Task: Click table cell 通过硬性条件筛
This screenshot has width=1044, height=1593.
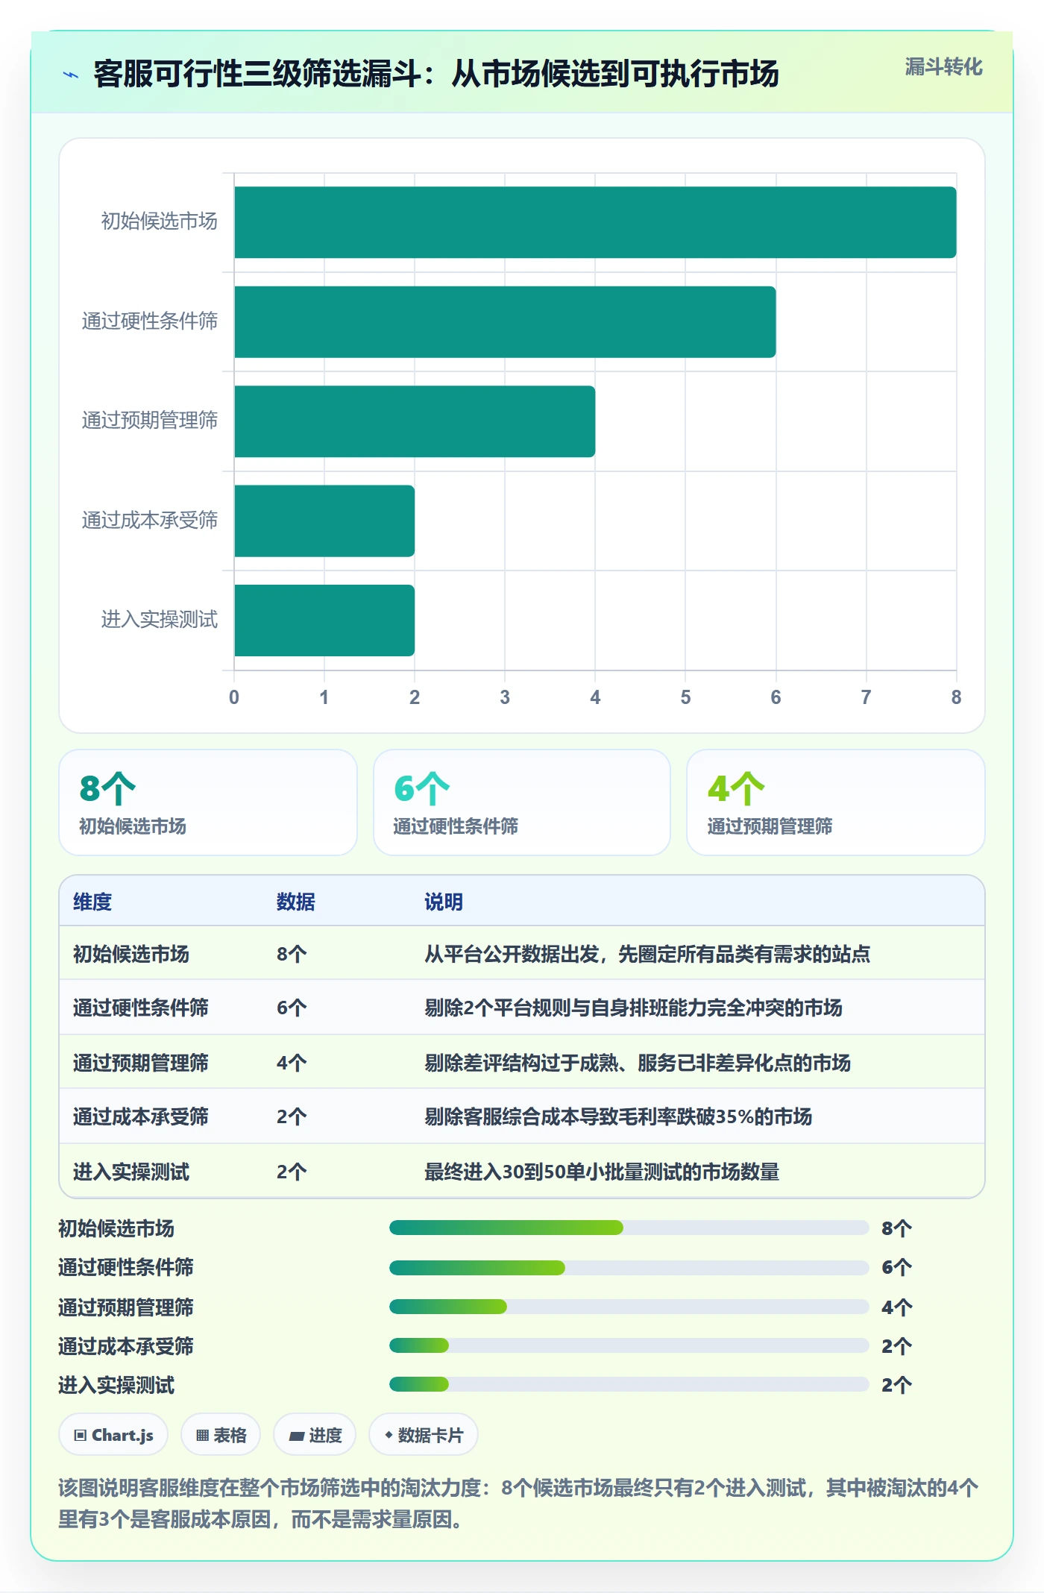Action: pyautogui.click(x=141, y=1008)
